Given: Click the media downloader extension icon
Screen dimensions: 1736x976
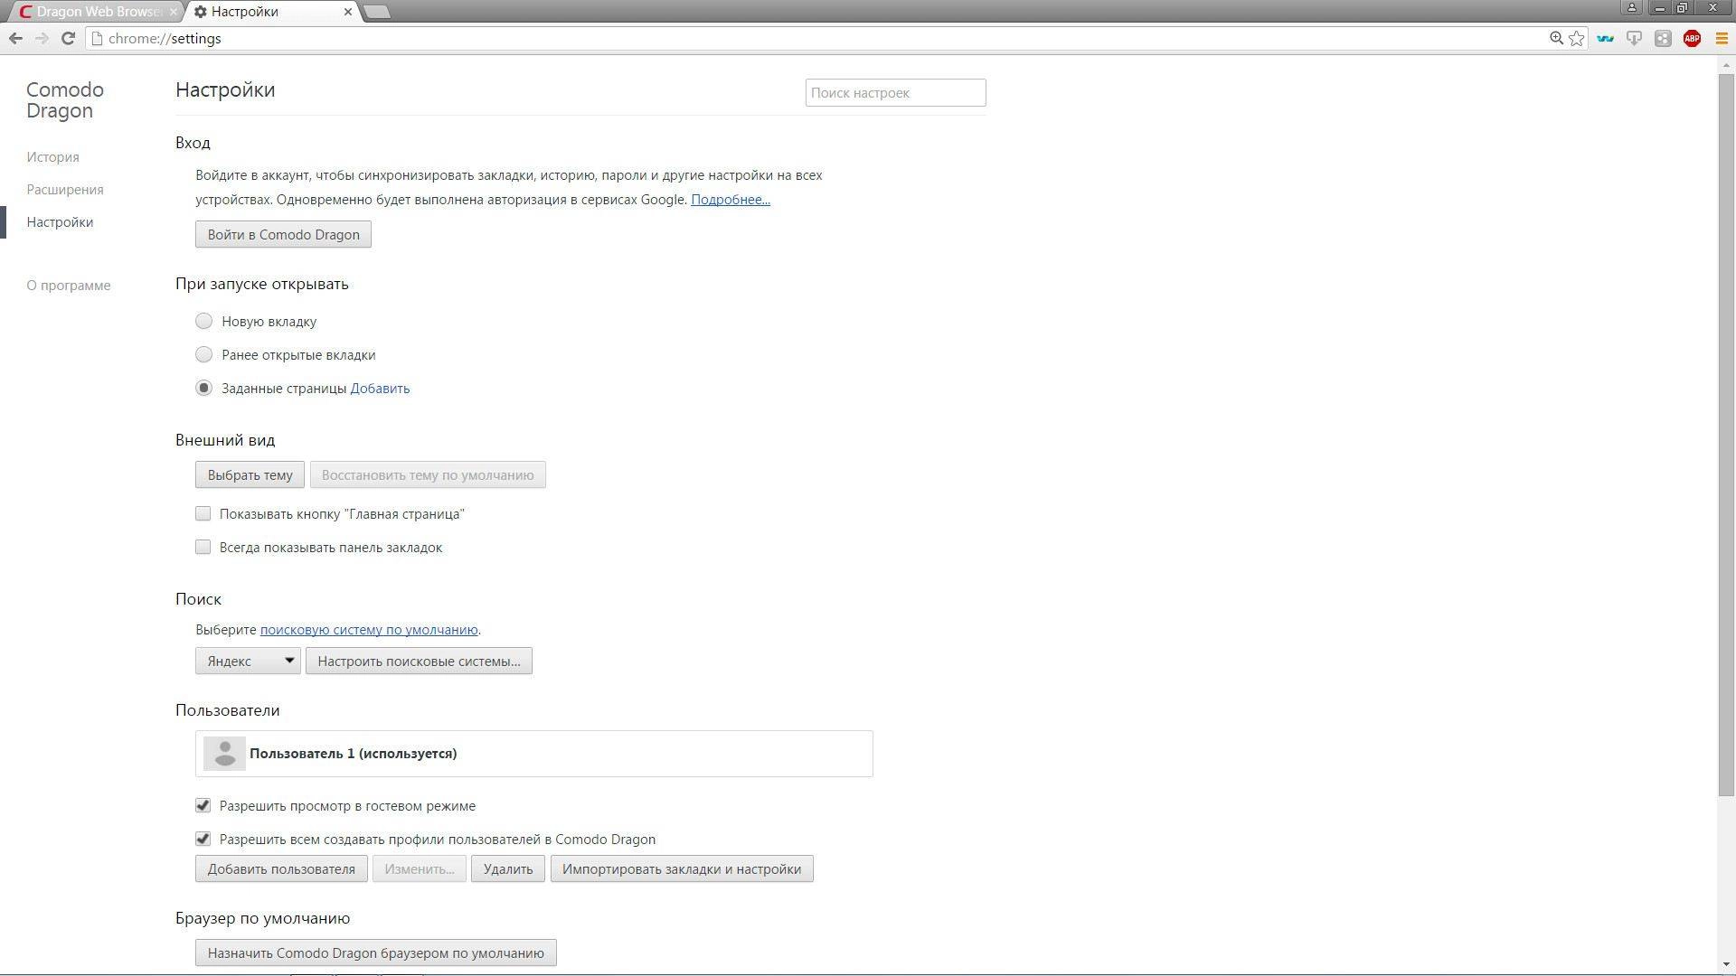Looking at the screenshot, I should click(1634, 38).
